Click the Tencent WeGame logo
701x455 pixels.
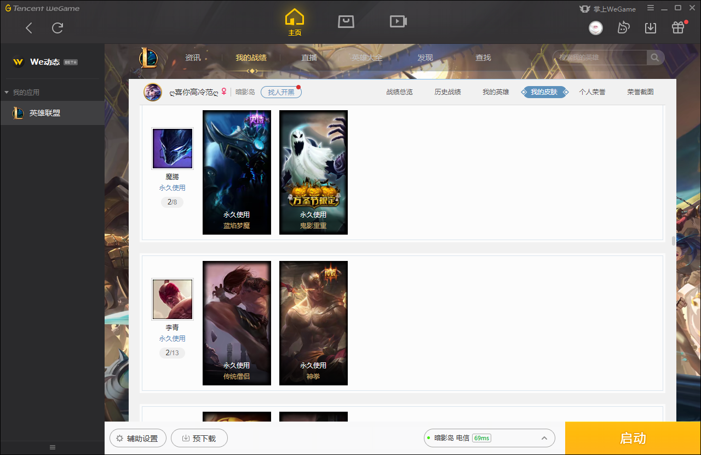click(x=42, y=8)
